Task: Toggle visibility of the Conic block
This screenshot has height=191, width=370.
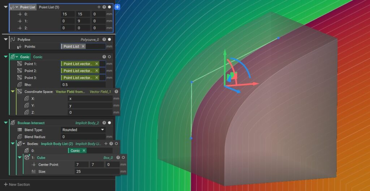Action: pos(109,57)
